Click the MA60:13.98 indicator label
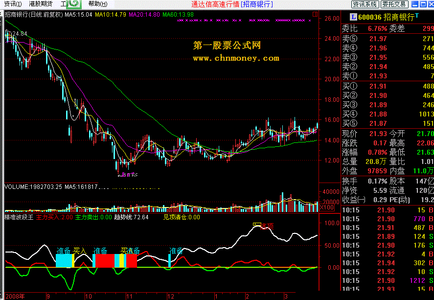The width and height of the screenshot is (434, 300). (x=178, y=15)
